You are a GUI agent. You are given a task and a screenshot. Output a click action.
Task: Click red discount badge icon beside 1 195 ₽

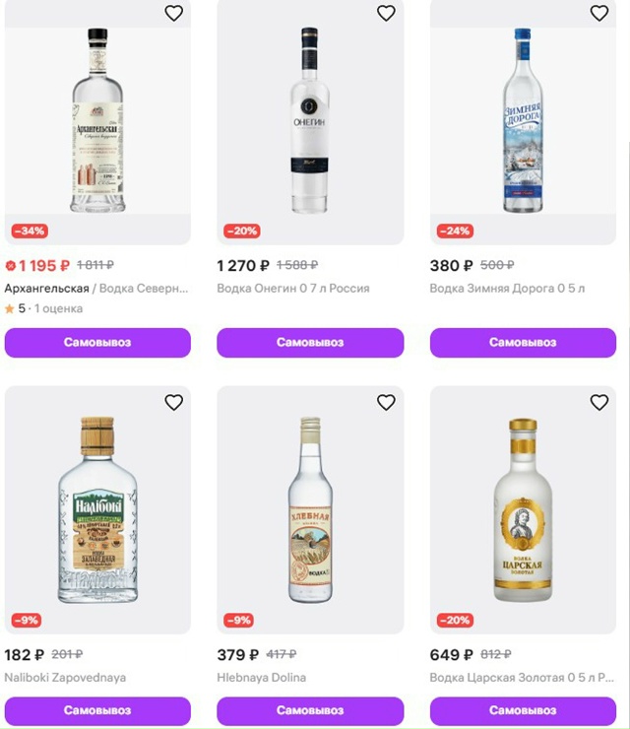(x=11, y=266)
